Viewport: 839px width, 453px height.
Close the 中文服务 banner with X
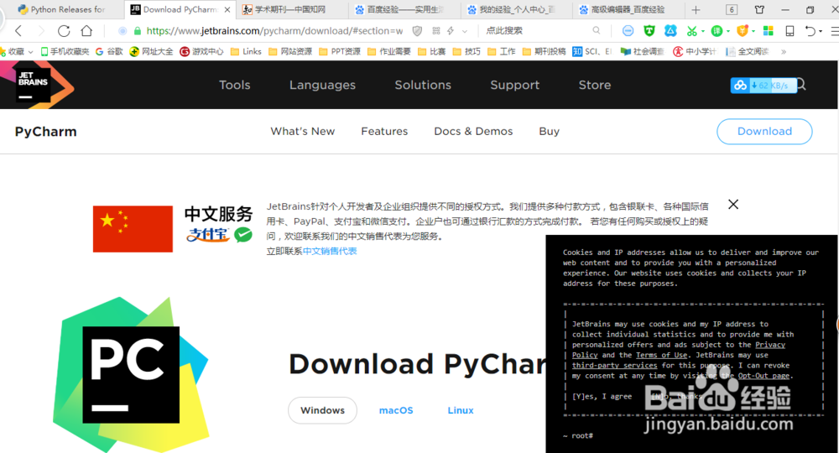(x=733, y=205)
